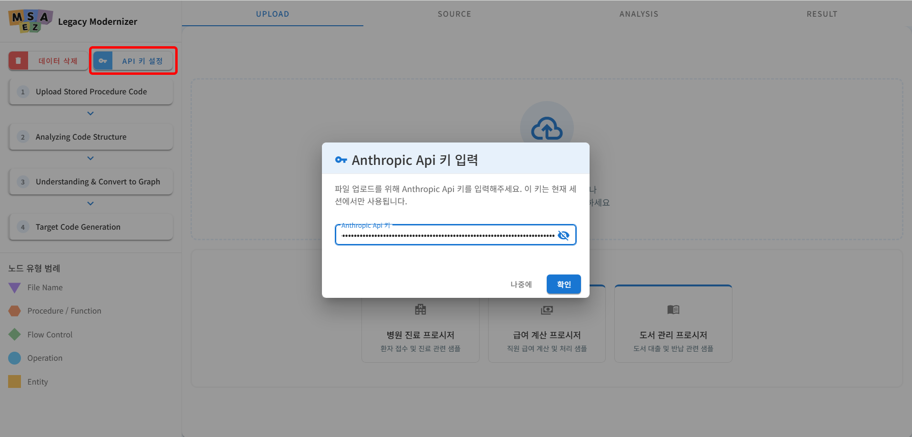This screenshot has height=437, width=912.
Task: Expand chevron below Understanding & Convert to Graph
Action: coord(90,203)
